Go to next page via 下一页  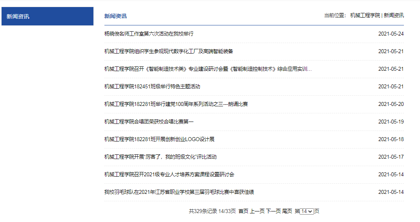(x=273, y=211)
